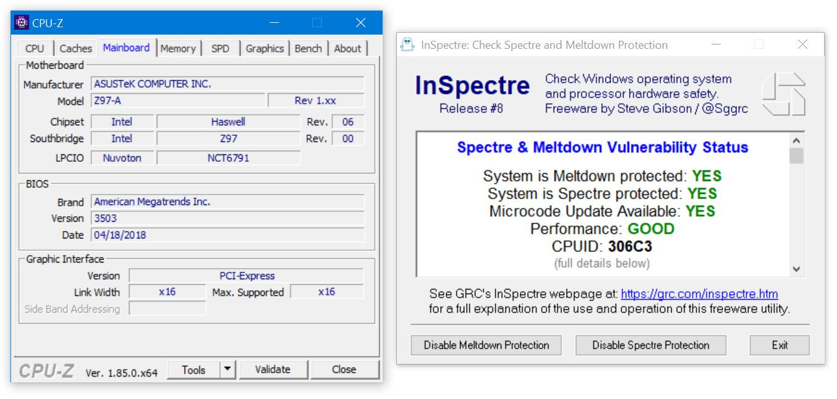Click the System is Meltdown protected line
Screen dimensions: 837x399
pos(602,176)
